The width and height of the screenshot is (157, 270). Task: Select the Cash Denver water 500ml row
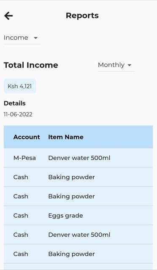coord(78,235)
